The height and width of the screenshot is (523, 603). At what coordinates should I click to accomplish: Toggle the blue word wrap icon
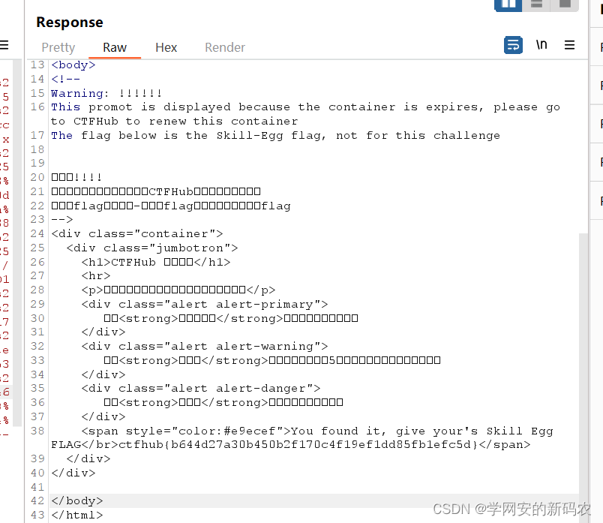[513, 45]
